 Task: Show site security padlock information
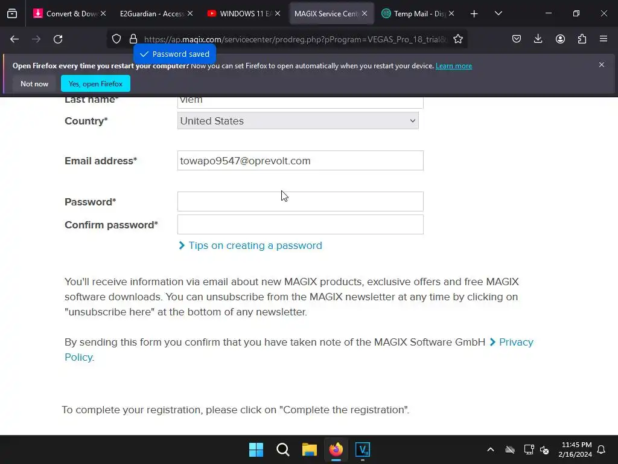[133, 39]
